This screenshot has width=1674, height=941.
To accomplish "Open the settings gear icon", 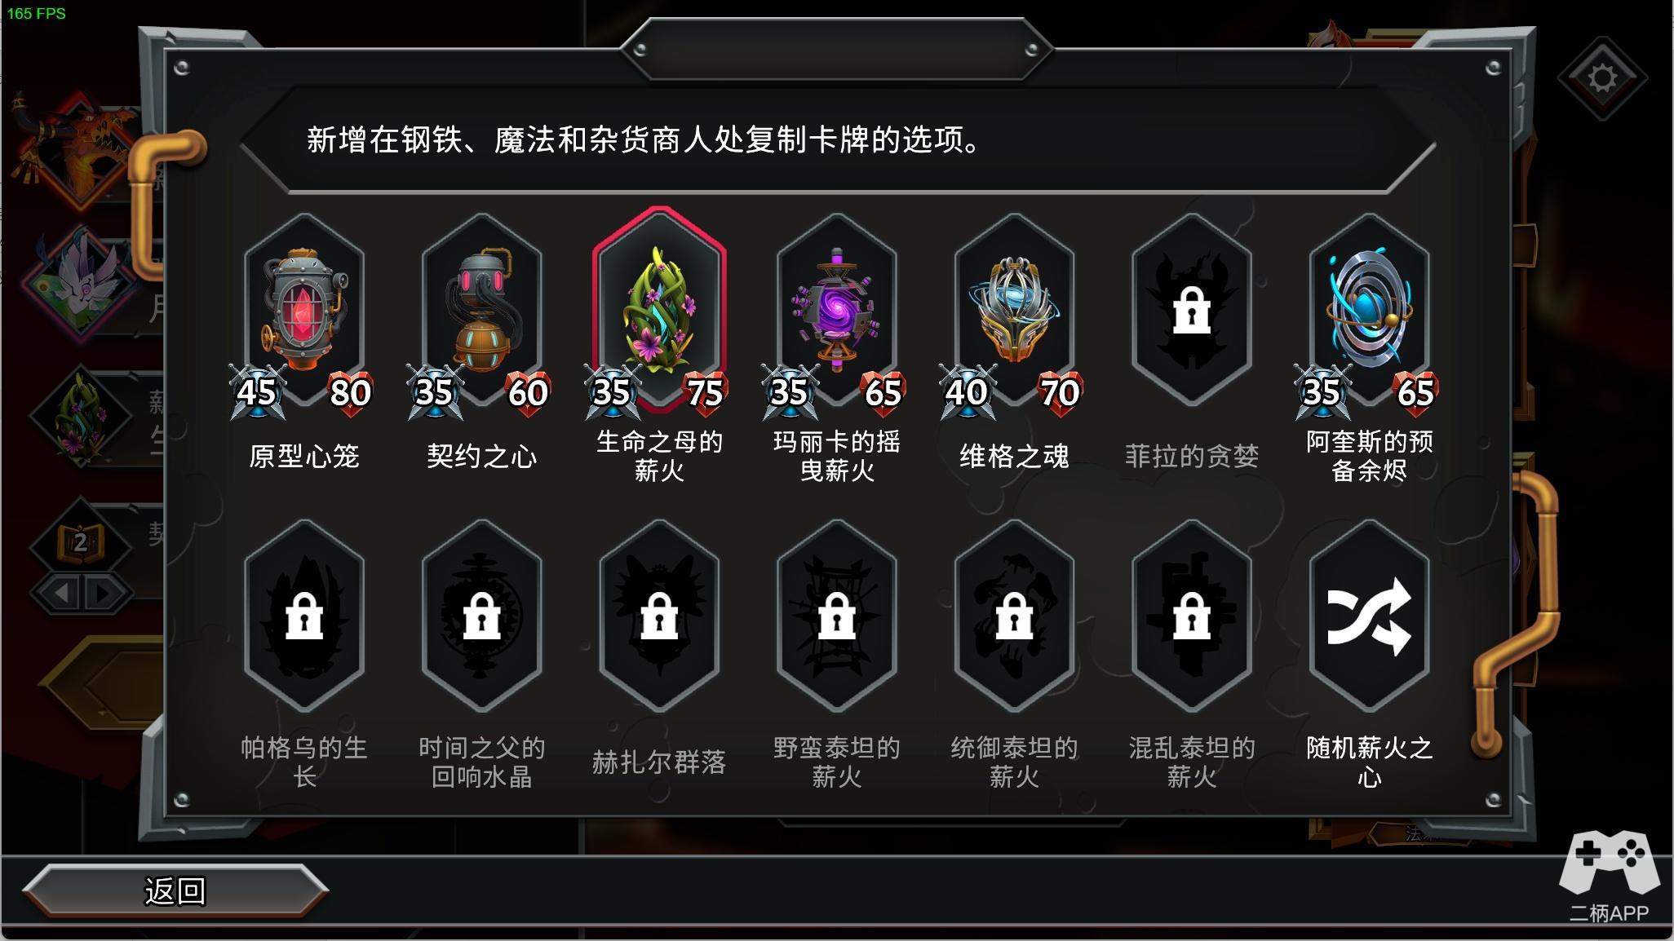I will click(1602, 78).
